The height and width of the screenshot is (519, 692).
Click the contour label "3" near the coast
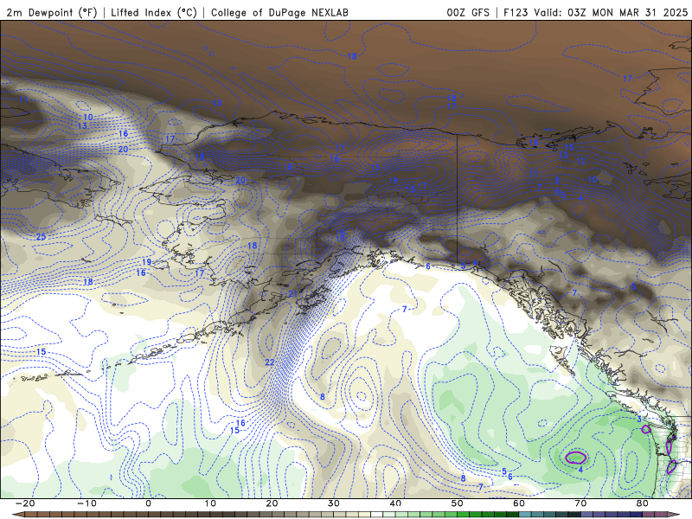(639, 420)
